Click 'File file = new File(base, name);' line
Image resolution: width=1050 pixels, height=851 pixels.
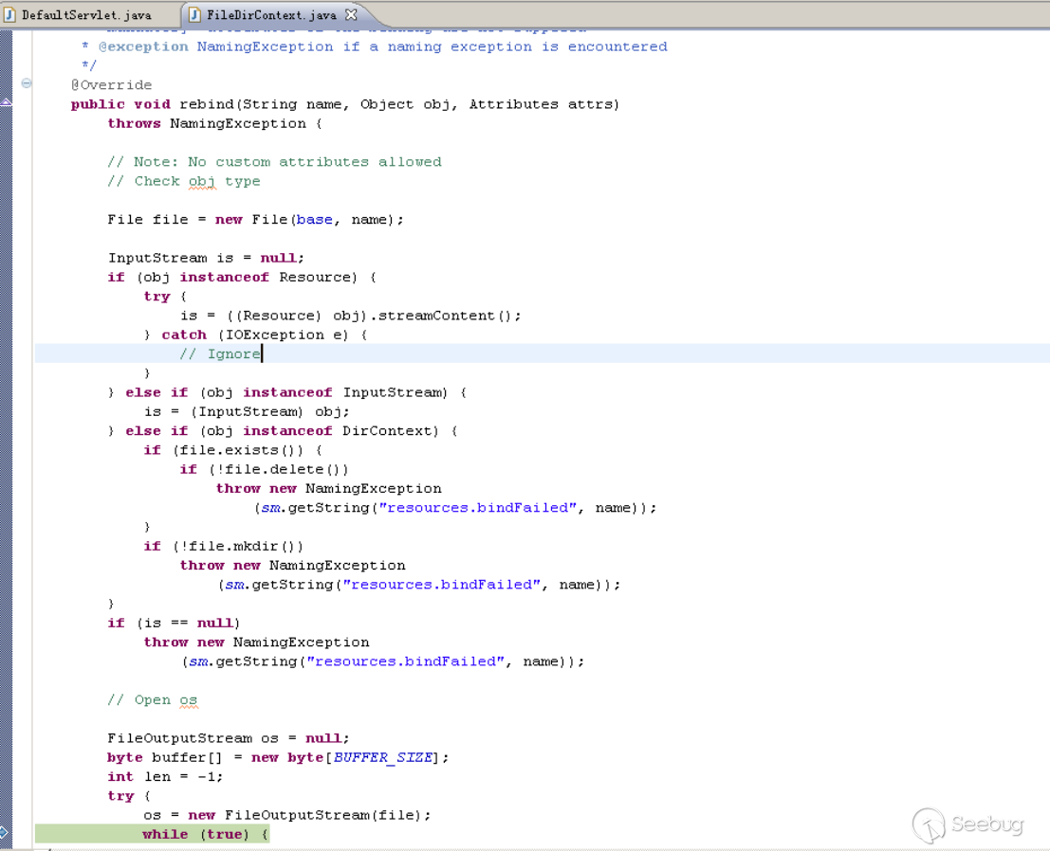coord(255,220)
